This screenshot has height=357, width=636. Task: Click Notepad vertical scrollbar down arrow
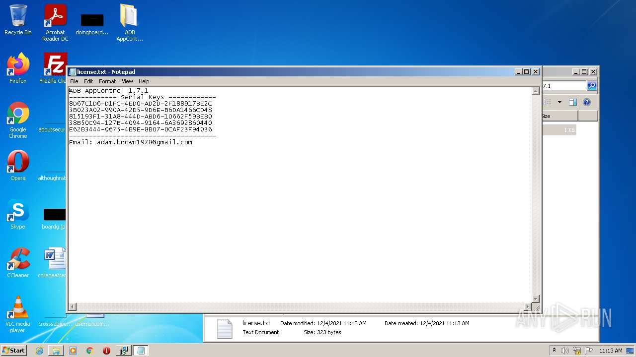536,298
